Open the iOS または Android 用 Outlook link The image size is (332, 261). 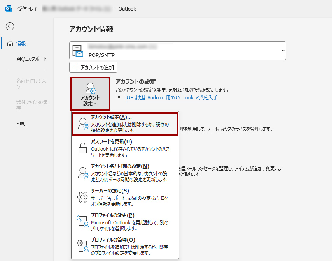point(171,98)
